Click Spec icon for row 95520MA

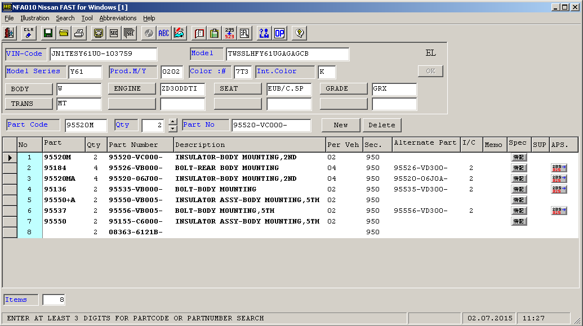519,179
